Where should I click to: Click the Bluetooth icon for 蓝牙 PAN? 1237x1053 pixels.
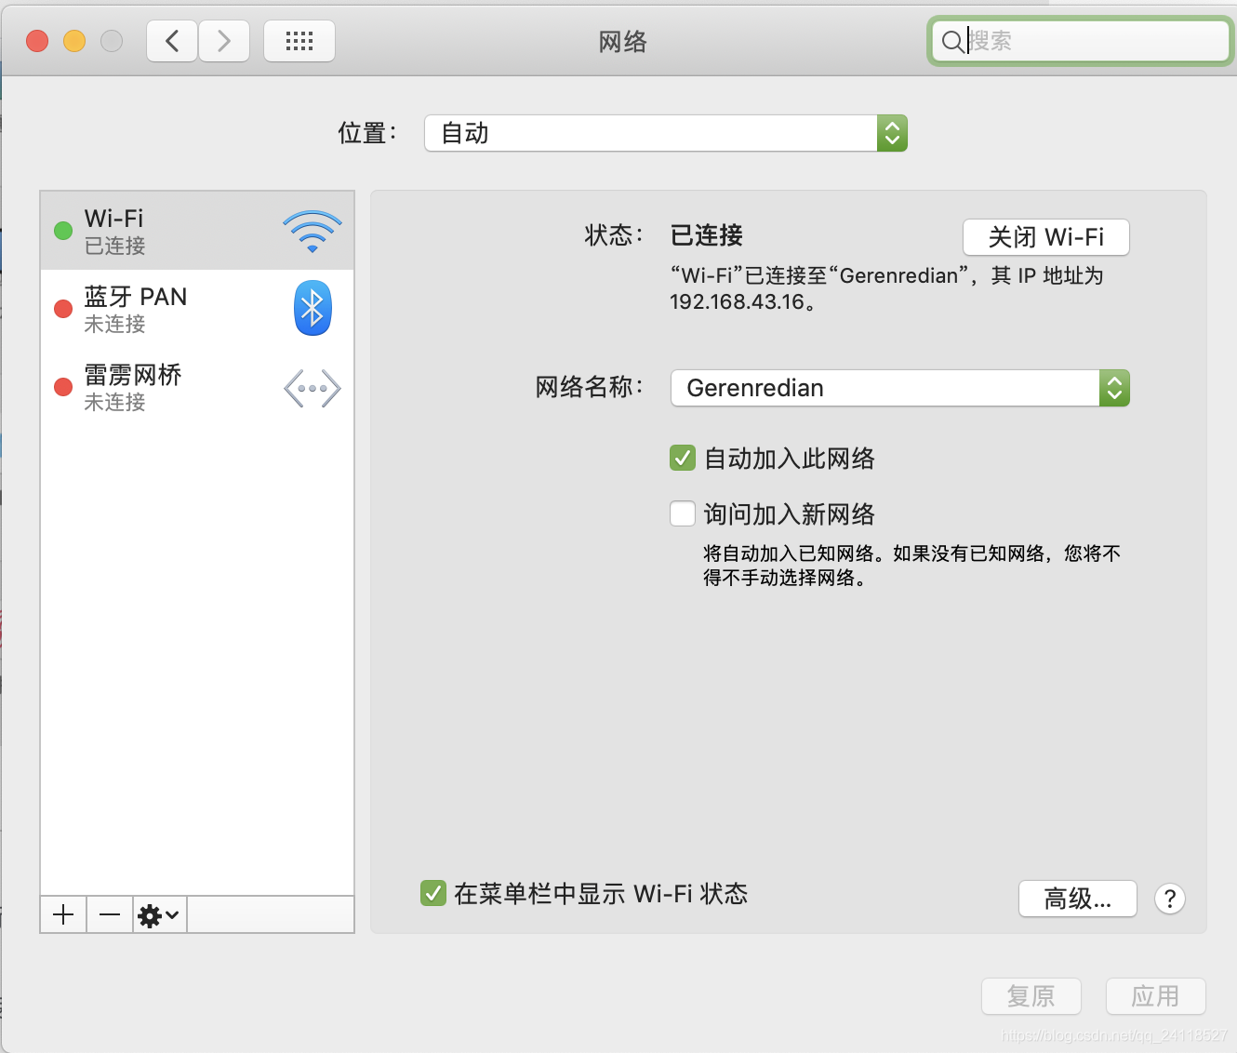point(313,308)
